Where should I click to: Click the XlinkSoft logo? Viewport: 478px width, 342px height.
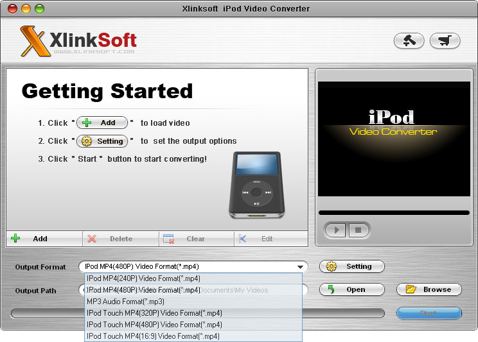(78, 42)
